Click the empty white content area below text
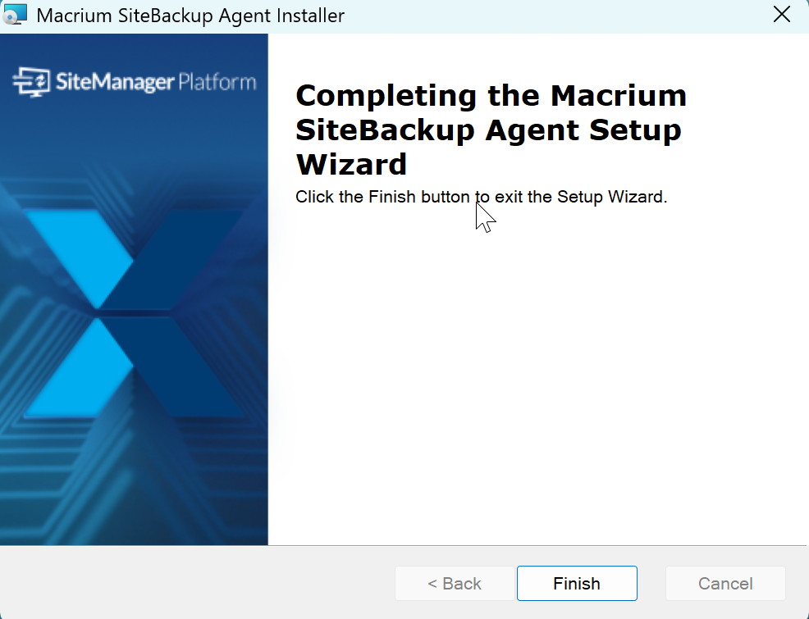Image resolution: width=809 pixels, height=619 pixels. tap(537, 376)
